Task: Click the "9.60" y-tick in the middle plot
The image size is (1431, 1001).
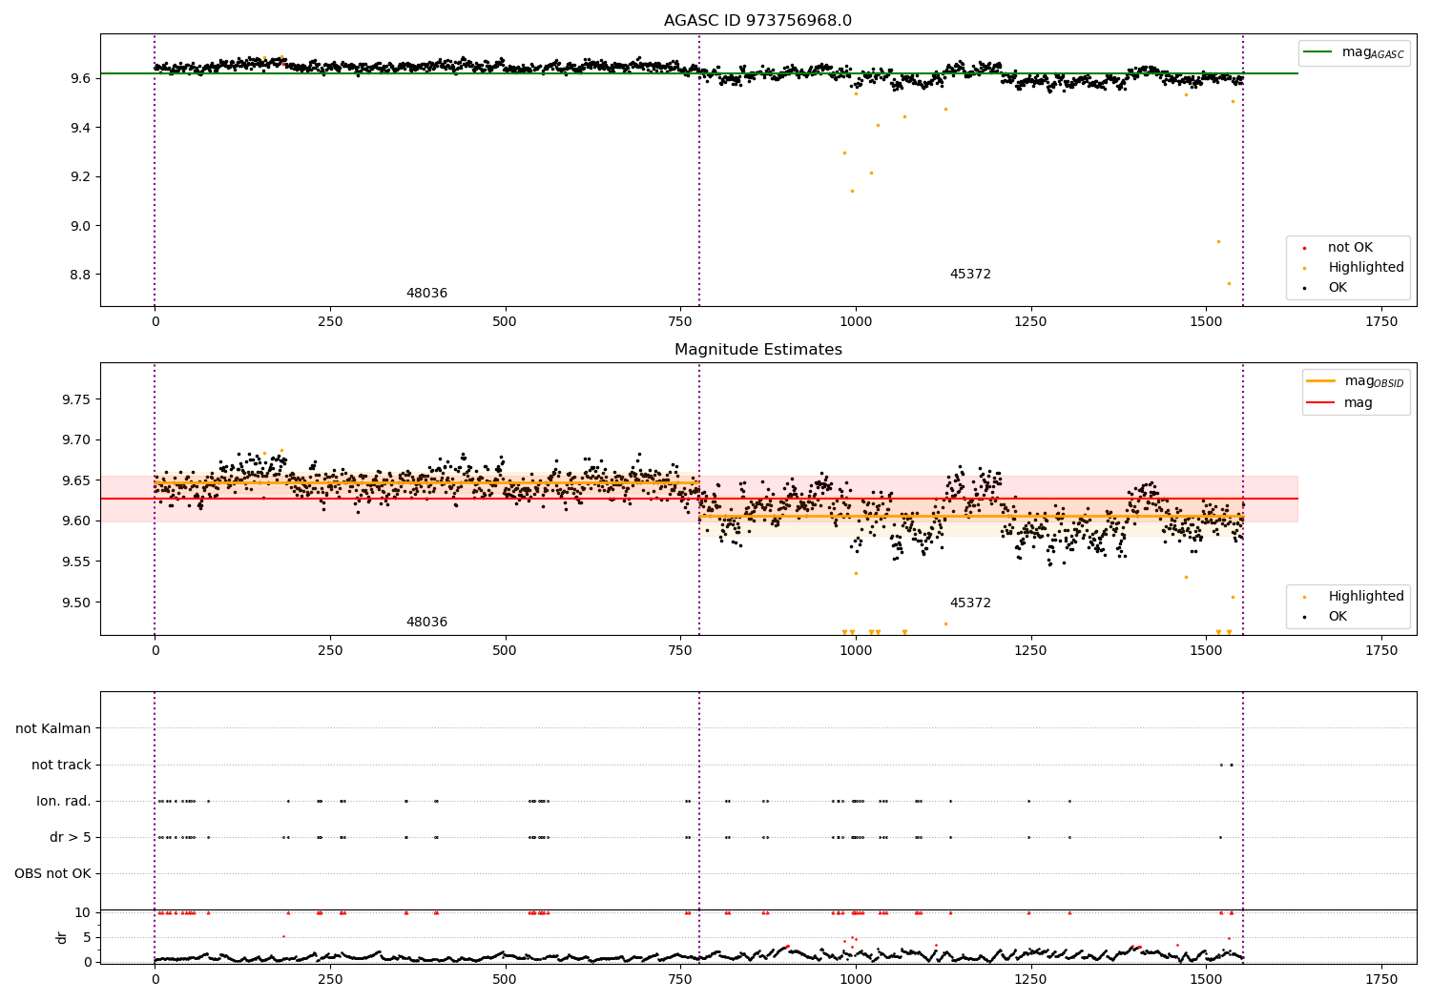Action: (75, 521)
